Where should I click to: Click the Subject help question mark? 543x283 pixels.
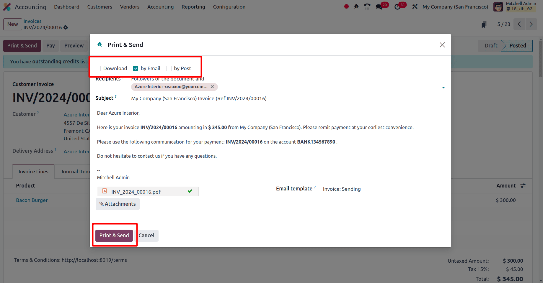click(x=116, y=96)
